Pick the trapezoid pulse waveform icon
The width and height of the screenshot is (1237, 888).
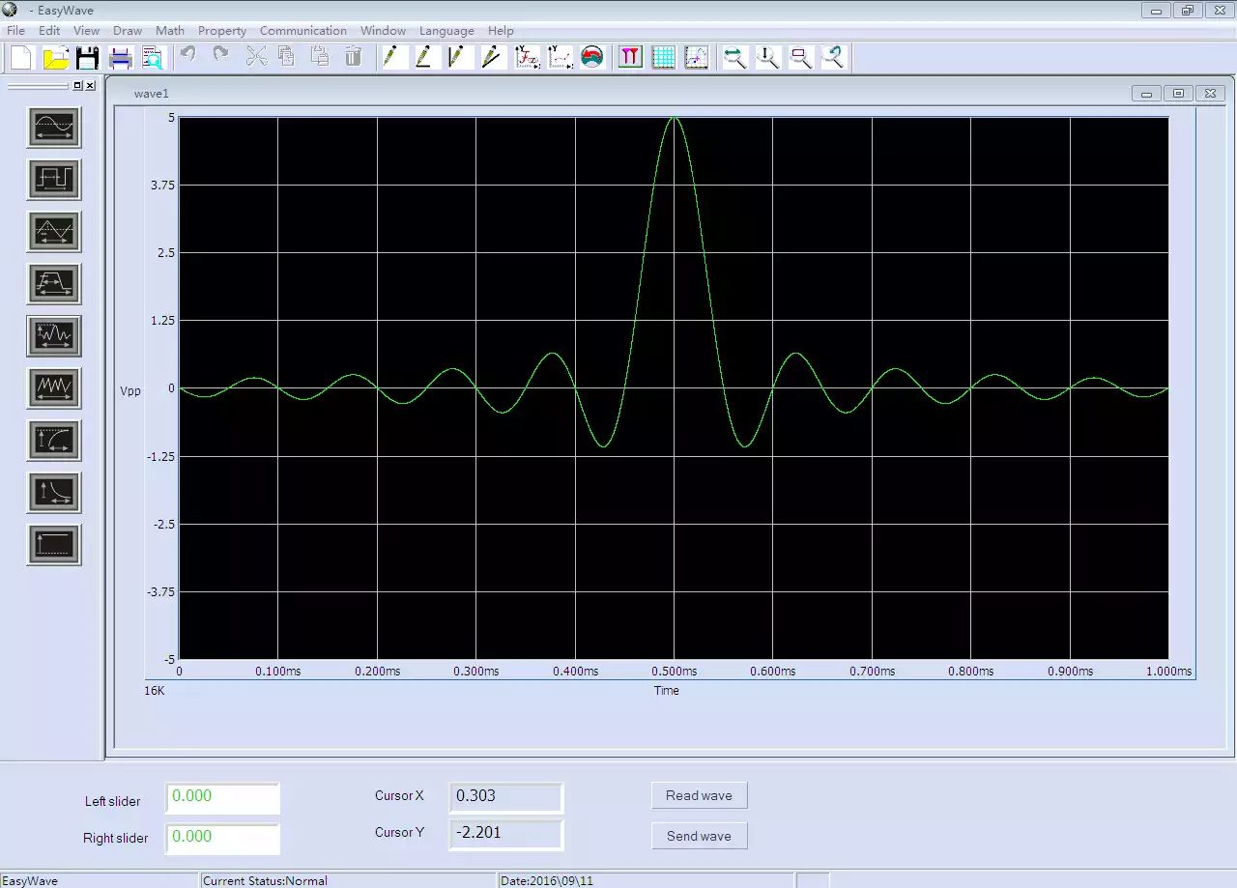[54, 284]
